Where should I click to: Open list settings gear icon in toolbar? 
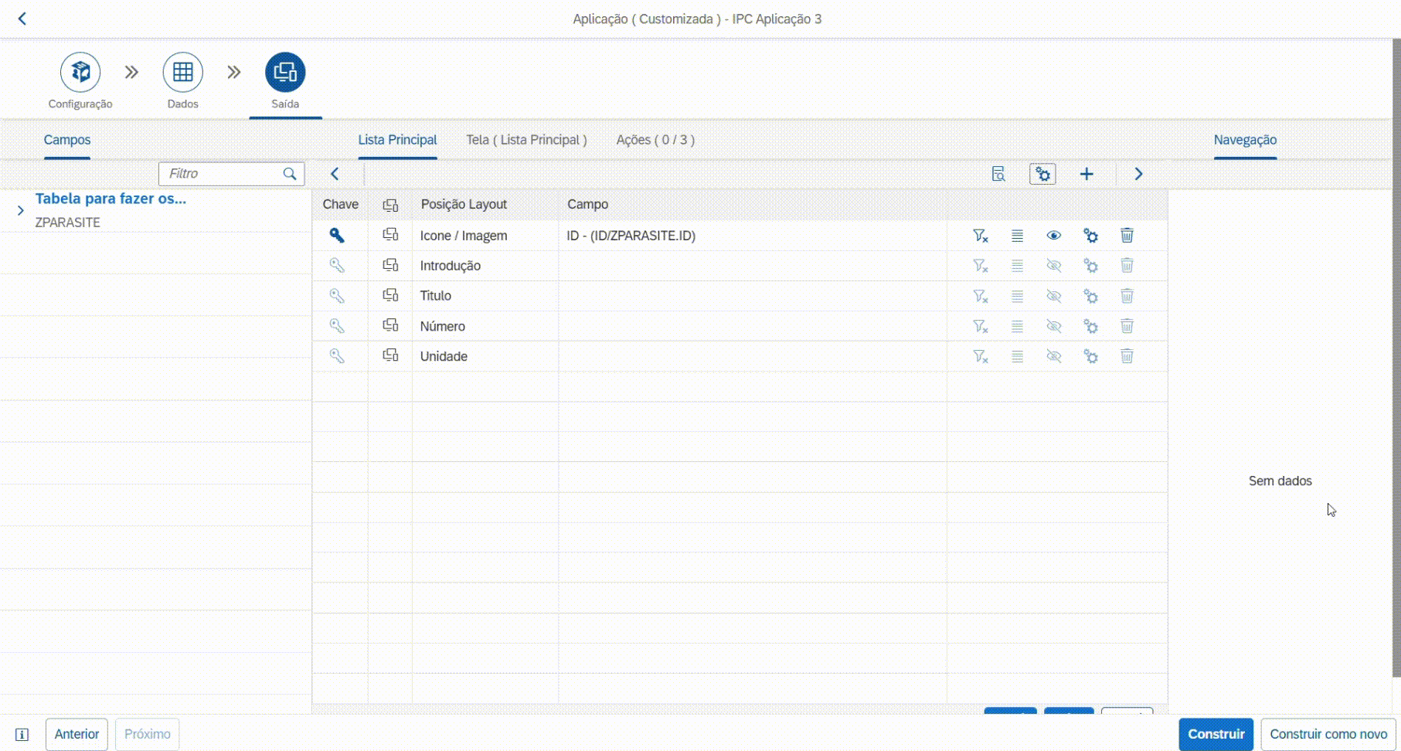(1042, 174)
